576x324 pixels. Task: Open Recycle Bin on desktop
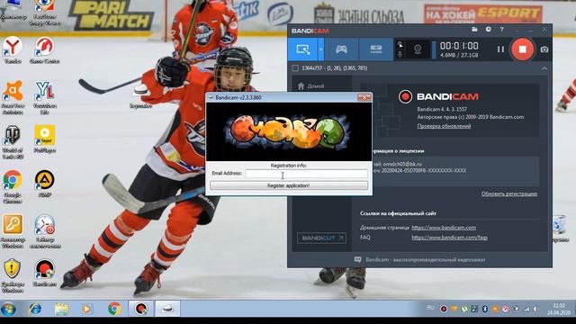point(560,229)
